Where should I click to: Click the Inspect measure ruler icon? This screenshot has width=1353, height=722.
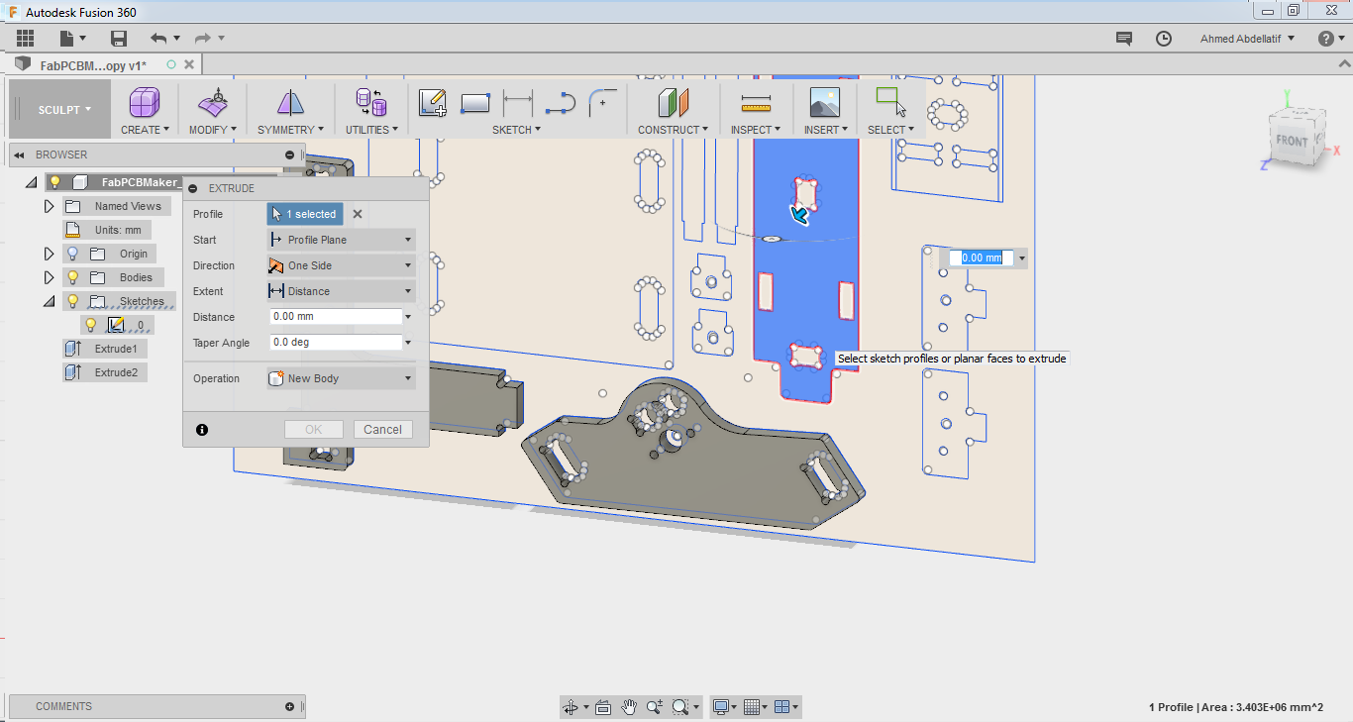click(x=756, y=103)
